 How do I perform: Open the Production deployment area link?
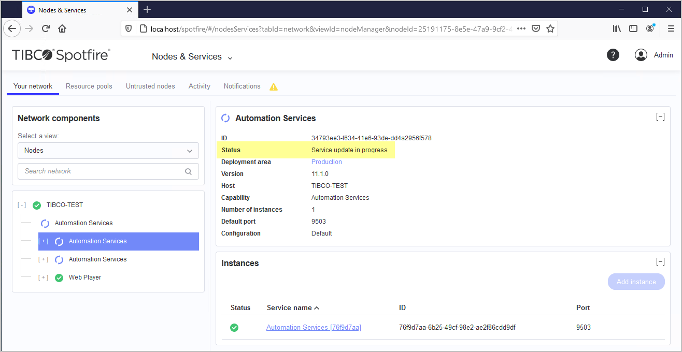tap(326, 162)
